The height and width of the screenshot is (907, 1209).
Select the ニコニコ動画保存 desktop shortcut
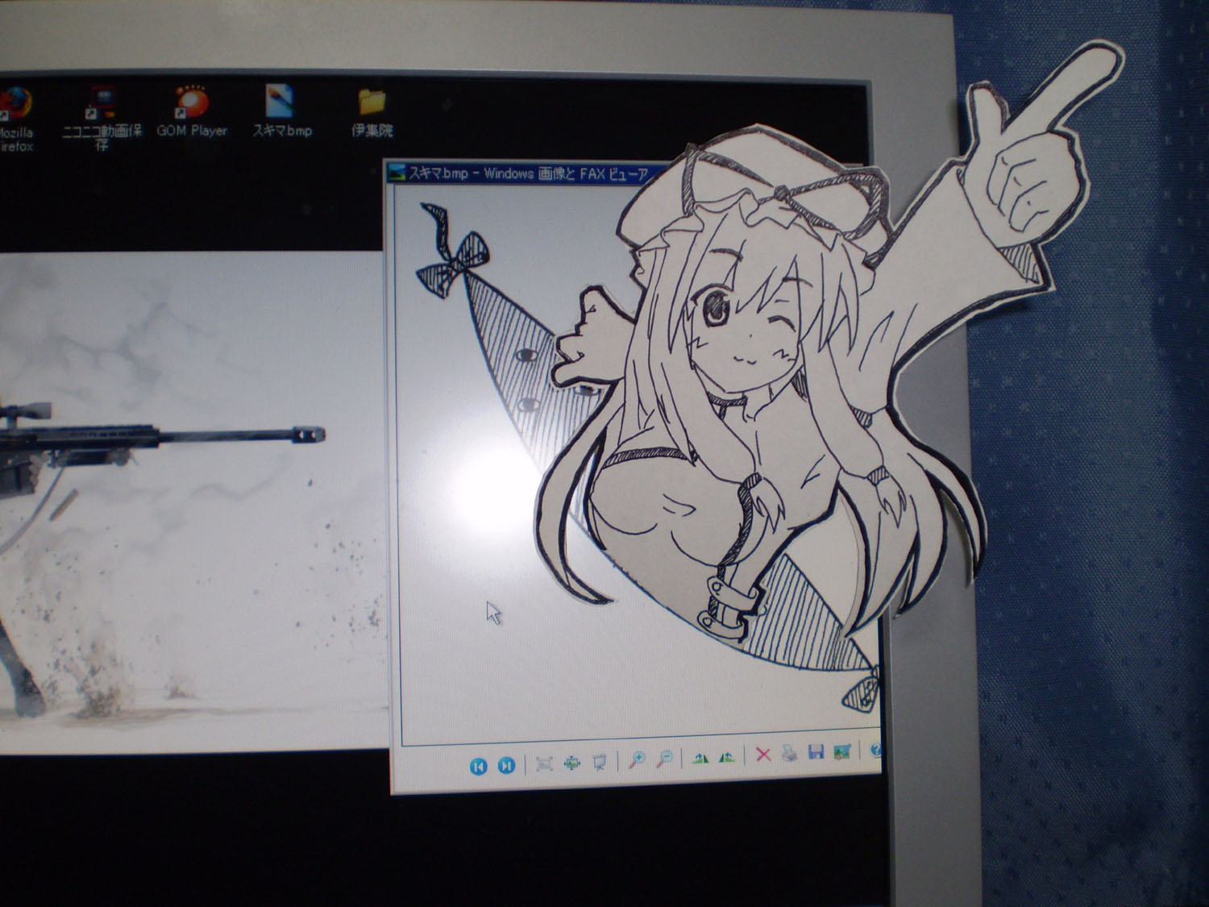point(102,118)
